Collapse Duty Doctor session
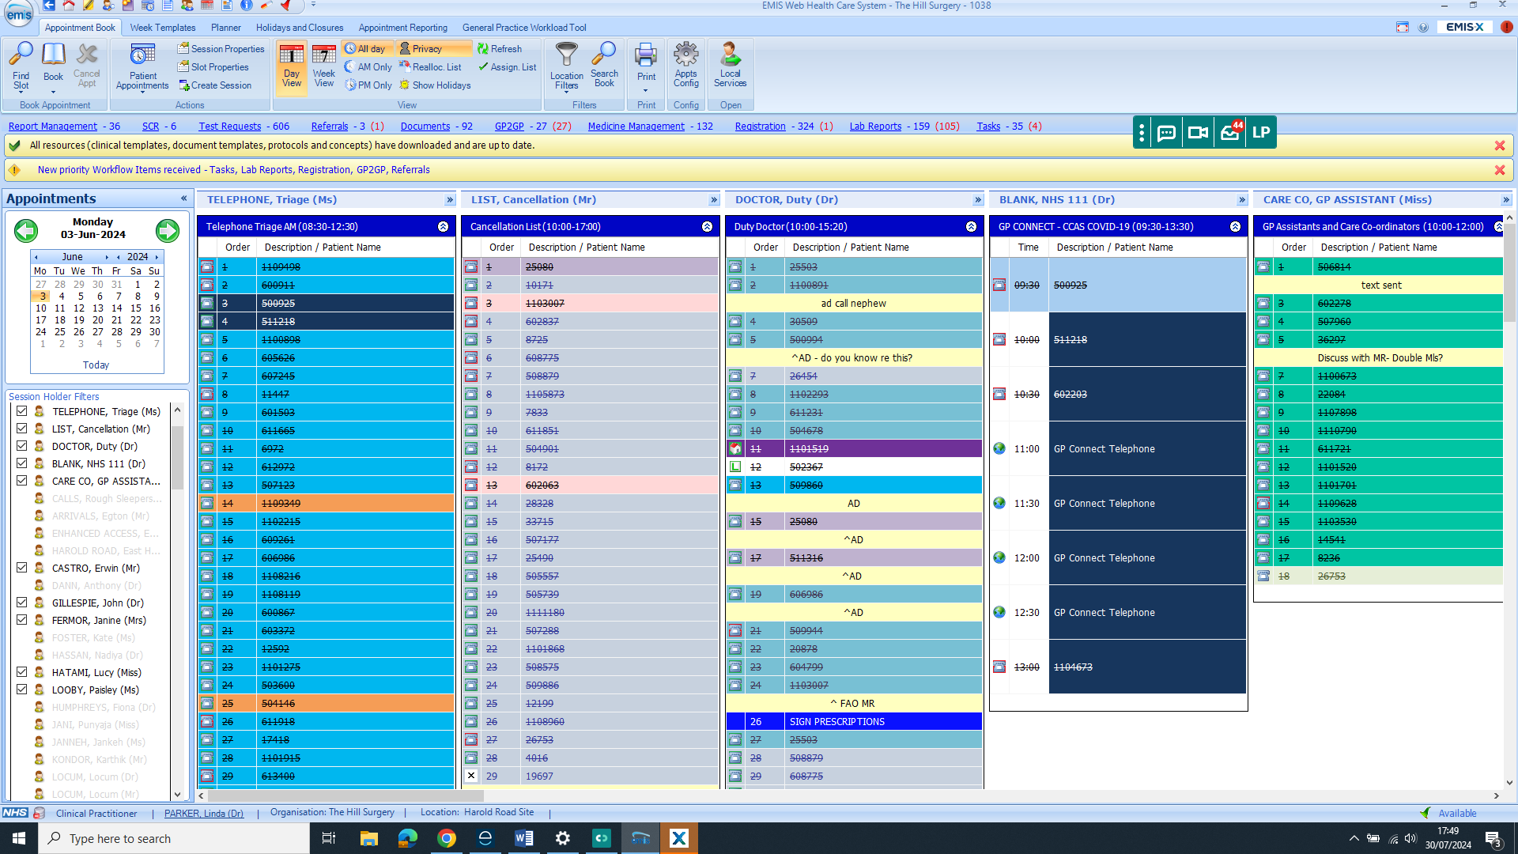 971,227
